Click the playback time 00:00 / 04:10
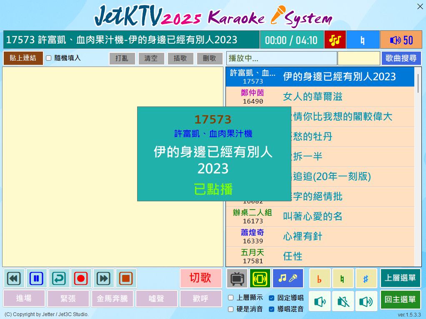The height and width of the screenshot is (319, 426). [291, 40]
